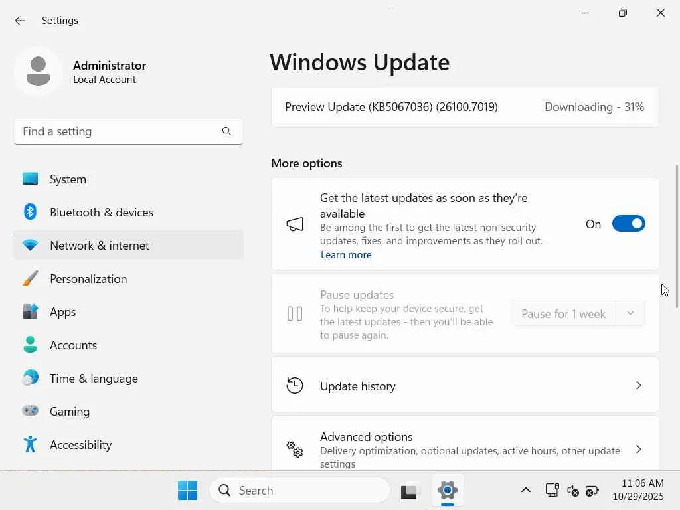Select Gaming in the sidebar
Image resolution: width=680 pixels, height=510 pixels.
click(x=128, y=411)
